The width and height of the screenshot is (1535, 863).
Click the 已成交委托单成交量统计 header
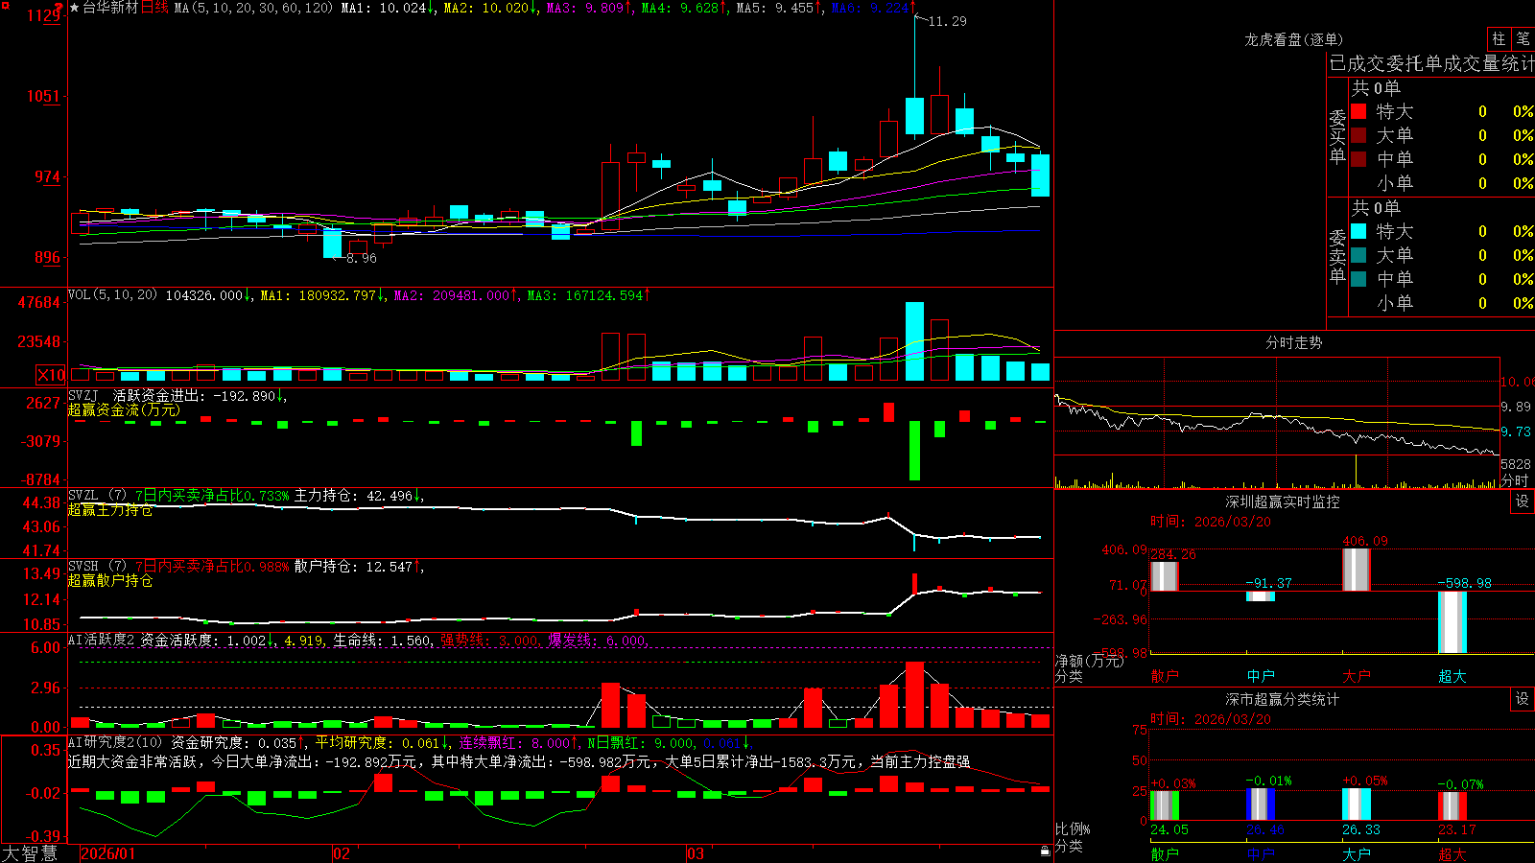tap(1431, 63)
